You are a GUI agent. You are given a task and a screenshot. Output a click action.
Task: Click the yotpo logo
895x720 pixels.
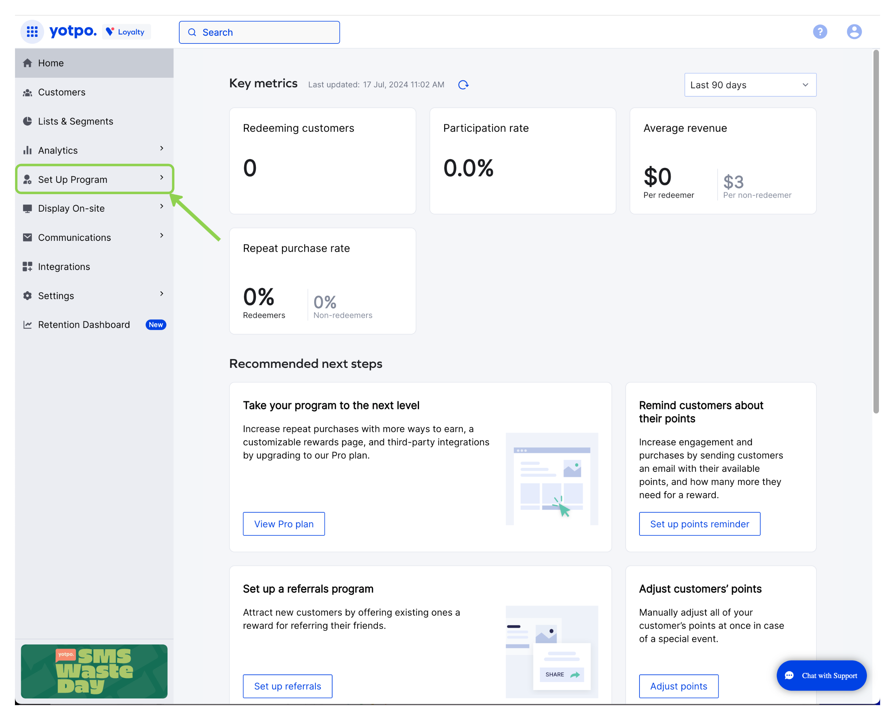tap(73, 31)
